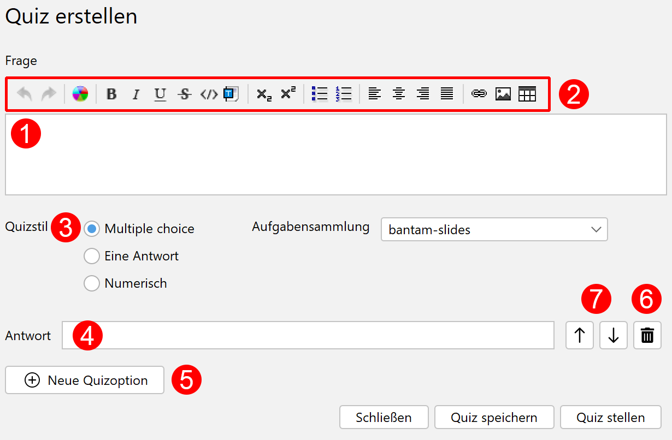Select the 'Eine Antwort' quiz style
This screenshot has width=672, height=440.
92,256
